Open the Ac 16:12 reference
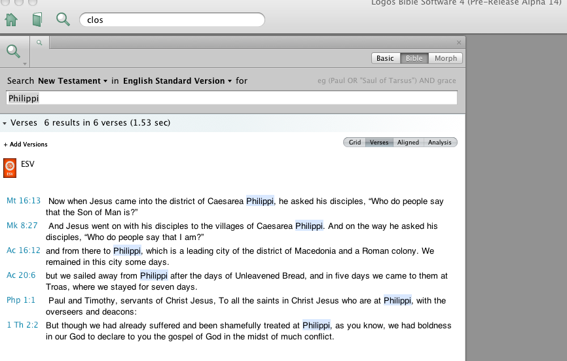 (24, 250)
